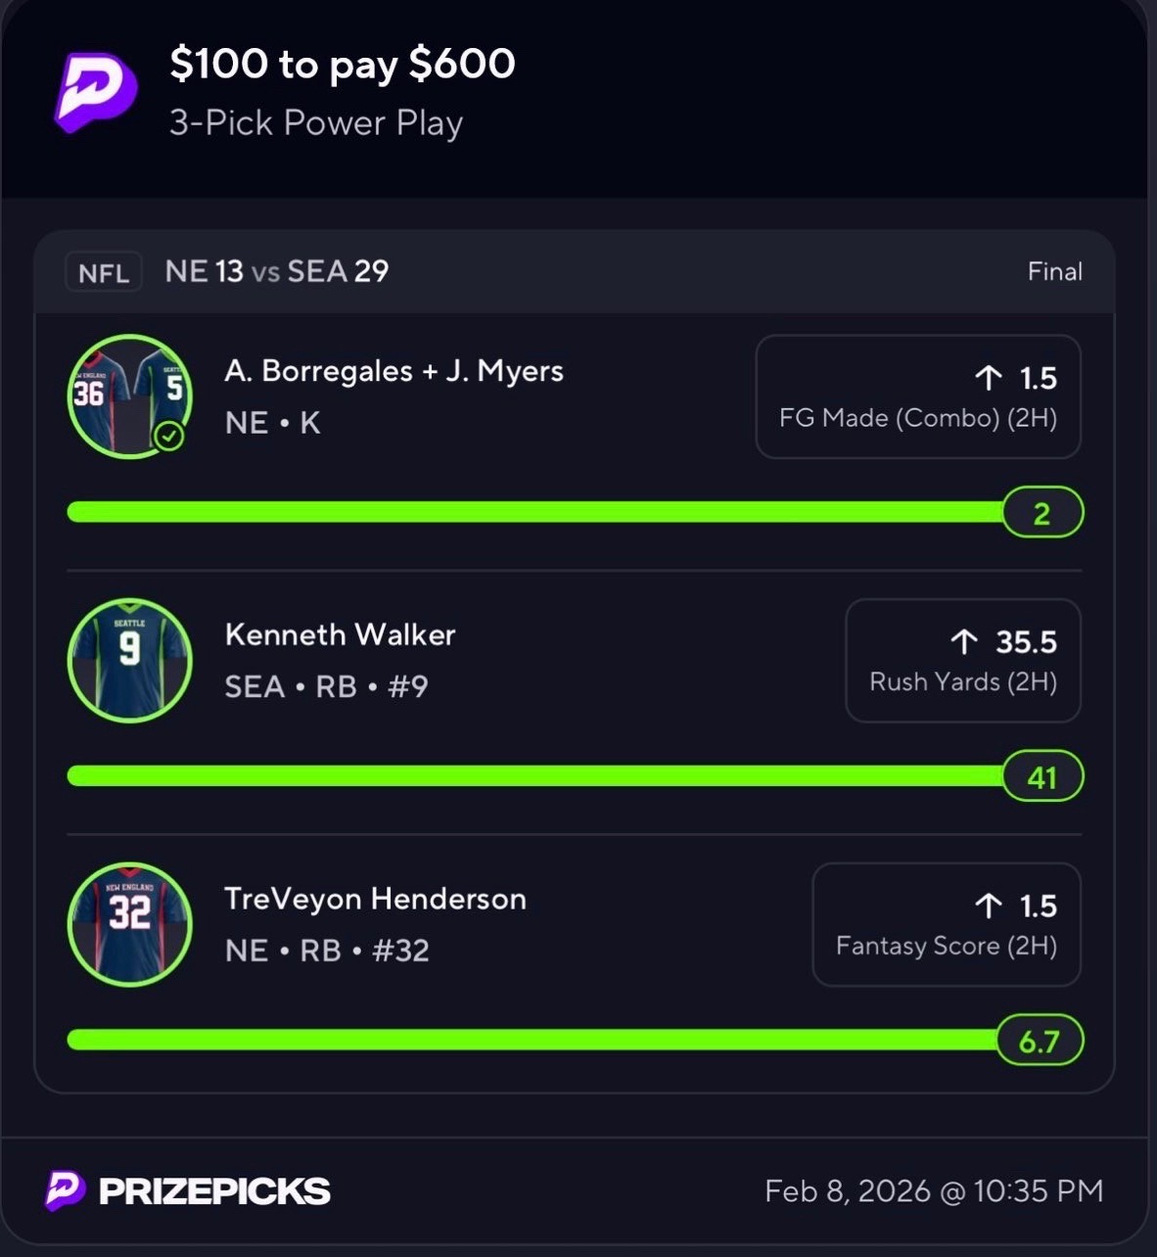
Task: Click the Kenneth Walker player name
Action: point(340,634)
